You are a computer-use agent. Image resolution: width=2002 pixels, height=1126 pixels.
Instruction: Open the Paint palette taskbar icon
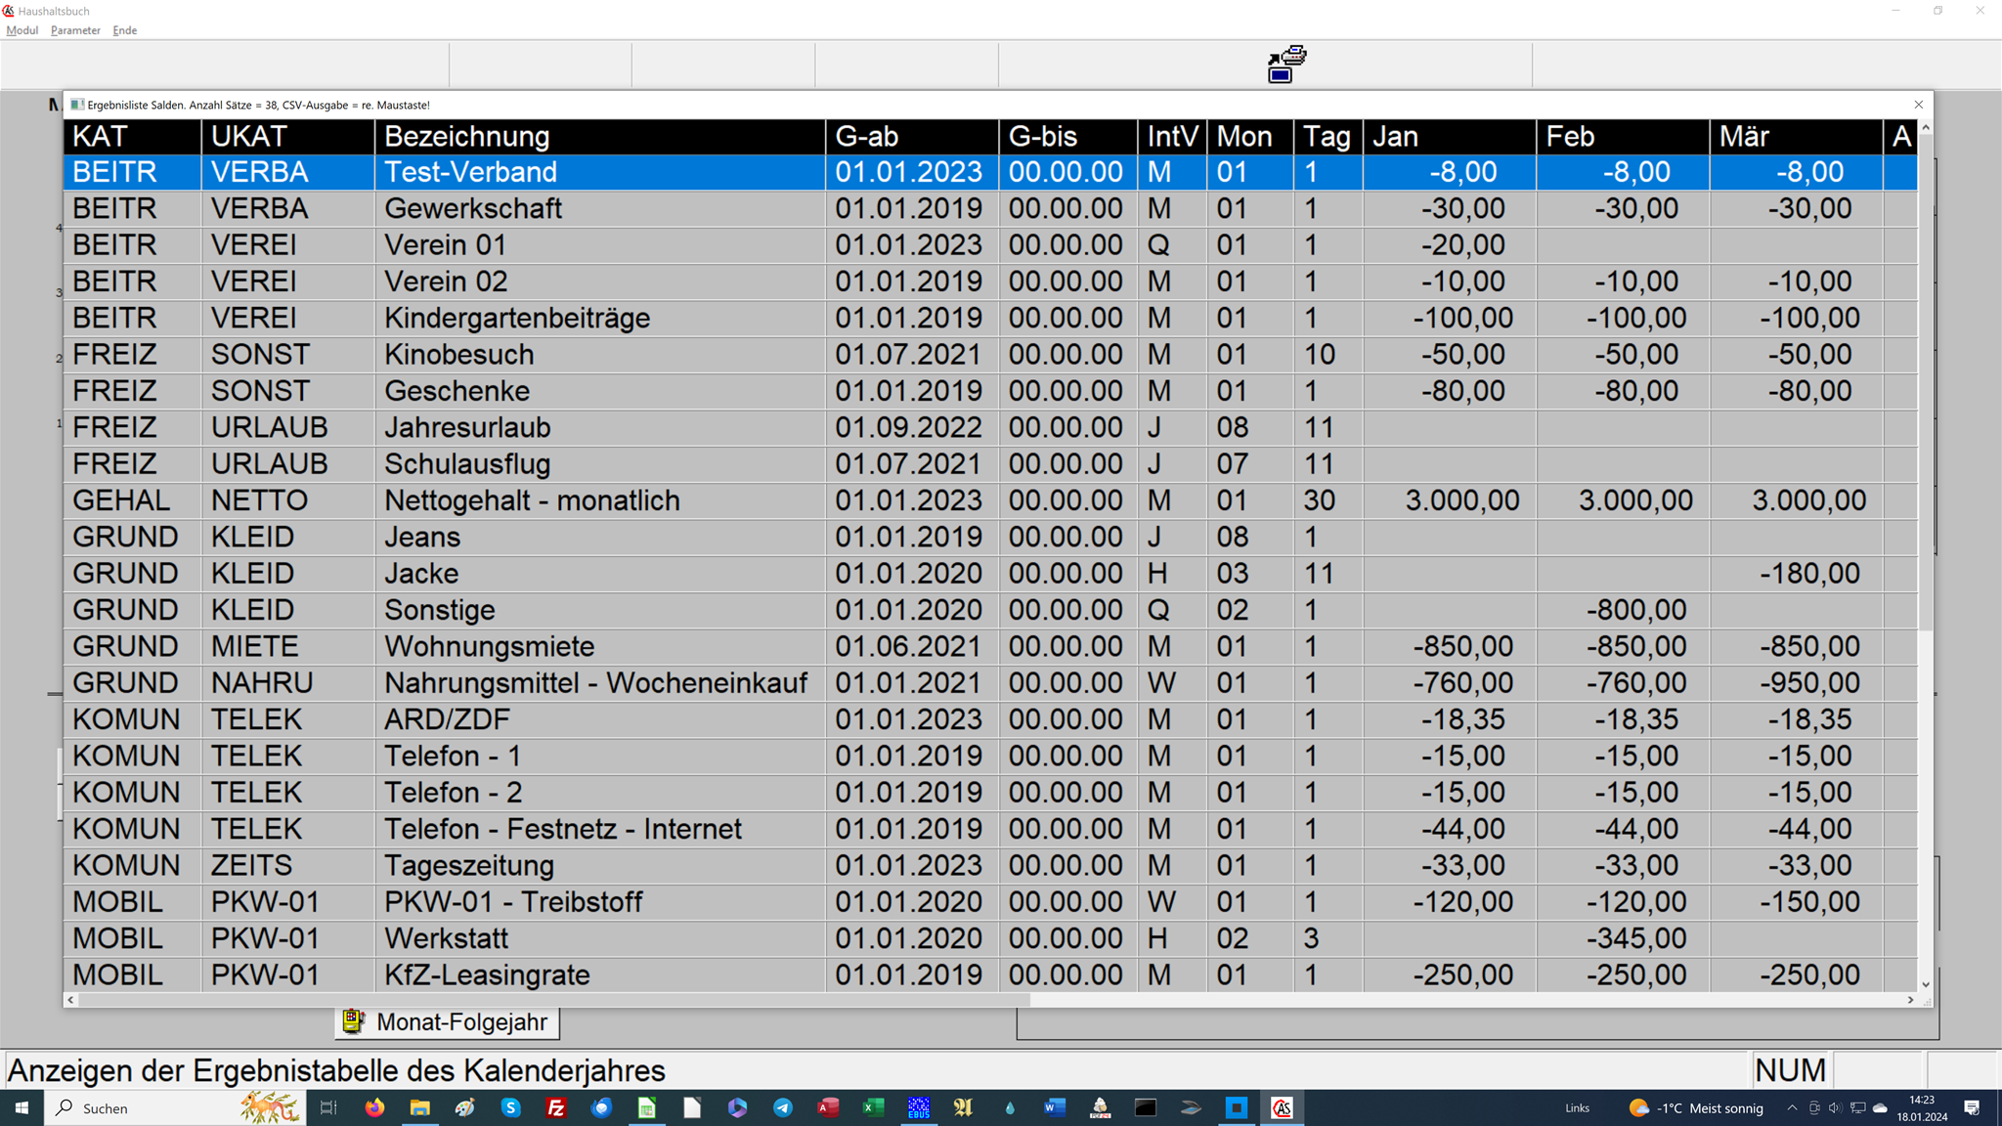click(x=465, y=1107)
